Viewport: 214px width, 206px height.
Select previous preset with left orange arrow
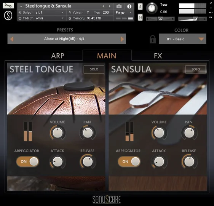[12, 39]
